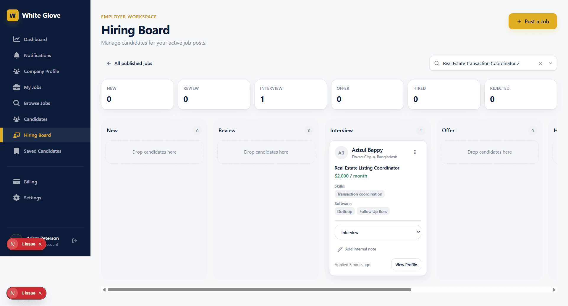
Task: Click the $2,000 / month salary text
Action: [351, 176]
